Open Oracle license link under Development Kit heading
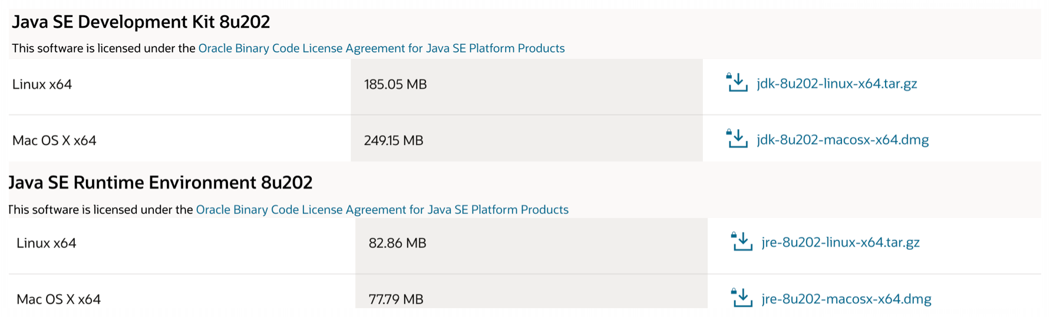This screenshot has height=317, width=1050. pyautogui.click(x=381, y=48)
